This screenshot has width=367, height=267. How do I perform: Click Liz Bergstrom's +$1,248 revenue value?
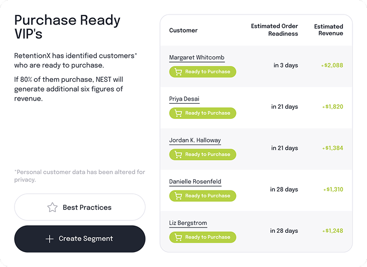(332, 231)
